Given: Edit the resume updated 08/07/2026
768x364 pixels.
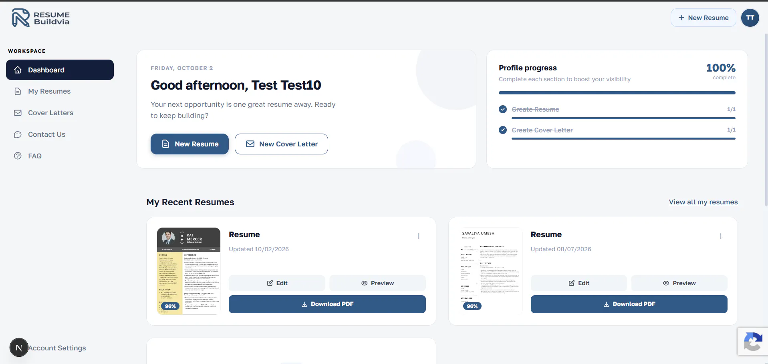Looking at the screenshot, I should click(579, 283).
